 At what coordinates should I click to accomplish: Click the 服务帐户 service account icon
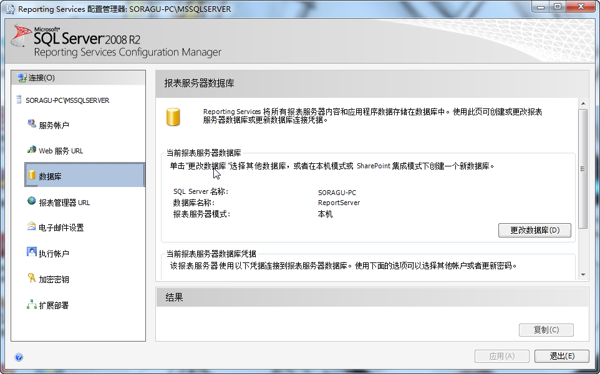(32, 124)
